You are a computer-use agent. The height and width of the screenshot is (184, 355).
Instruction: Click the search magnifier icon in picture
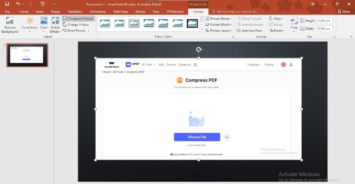pyautogui.click(x=195, y=65)
